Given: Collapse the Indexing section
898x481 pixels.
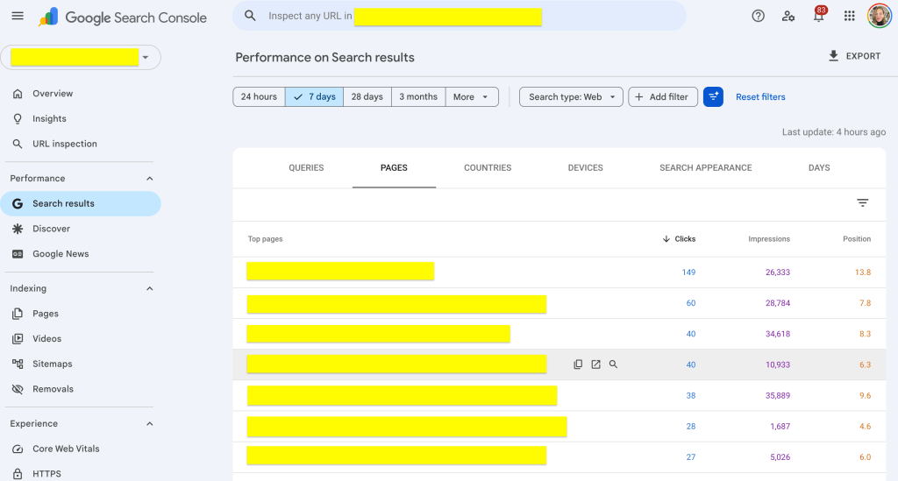Looking at the screenshot, I should 149,289.
